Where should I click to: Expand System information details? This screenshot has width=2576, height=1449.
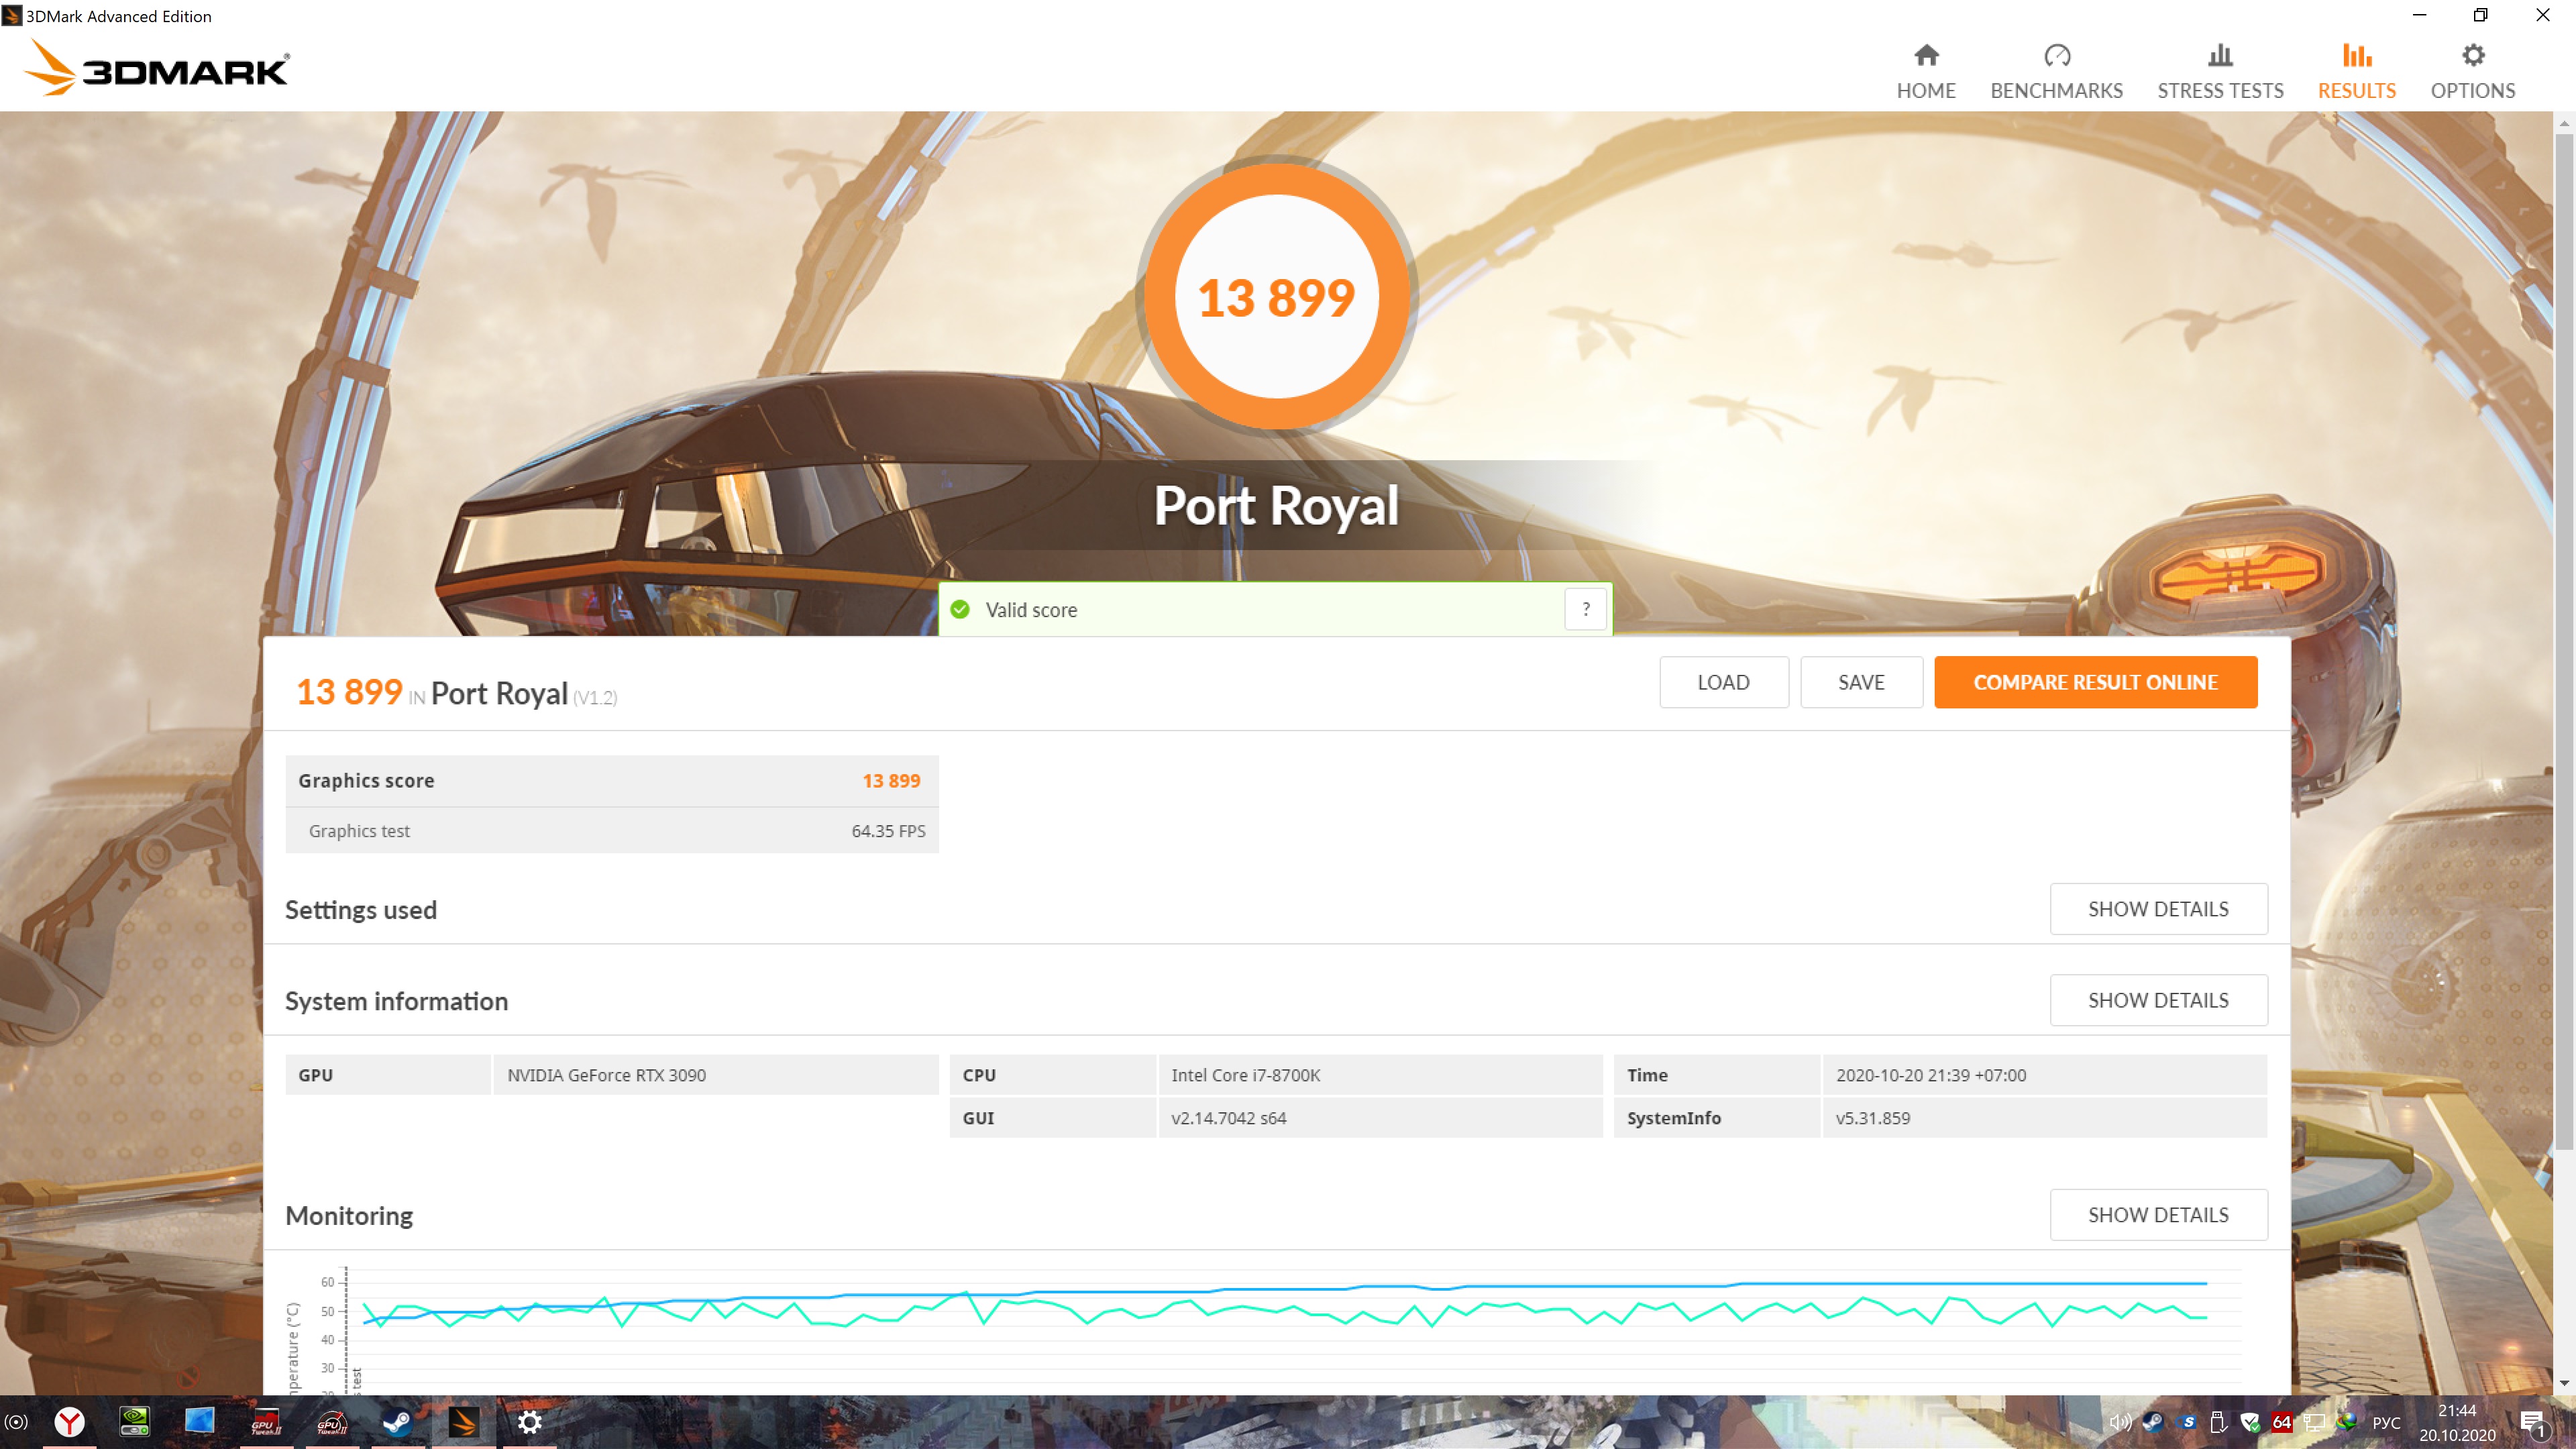click(x=2157, y=1000)
